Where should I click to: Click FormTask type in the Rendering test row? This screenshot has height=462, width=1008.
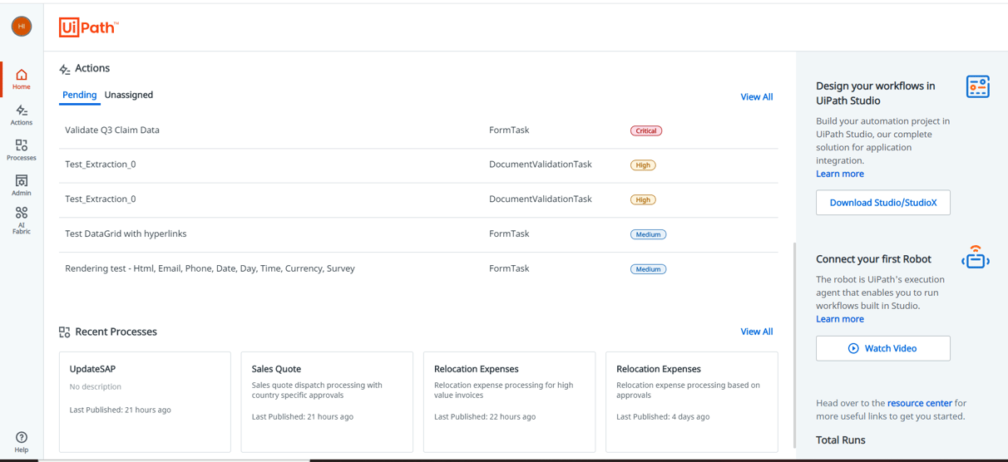click(x=509, y=269)
